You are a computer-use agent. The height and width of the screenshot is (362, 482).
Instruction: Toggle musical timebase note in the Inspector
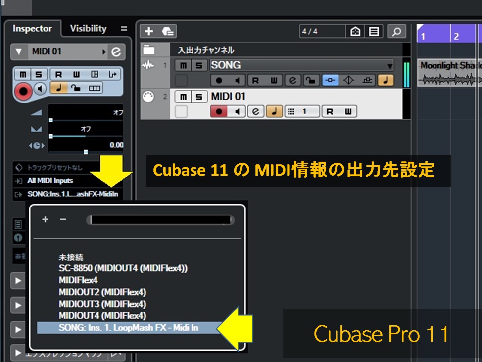click(59, 88)
